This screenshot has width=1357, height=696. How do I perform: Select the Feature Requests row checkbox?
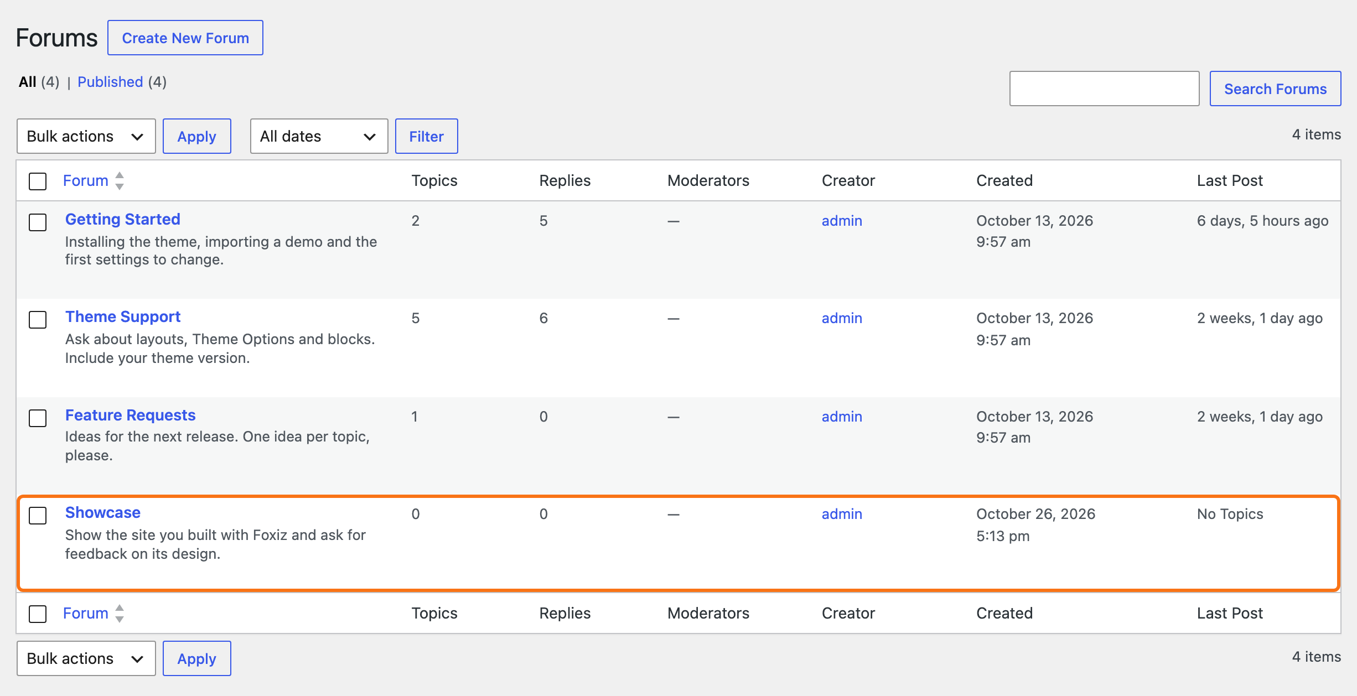point(38,418)
